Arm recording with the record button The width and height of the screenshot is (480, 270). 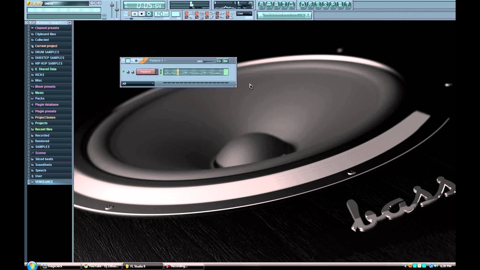click(x=149, y=14)
